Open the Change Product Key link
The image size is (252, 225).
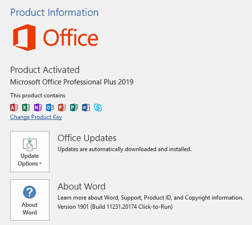(x=36, y=117)
